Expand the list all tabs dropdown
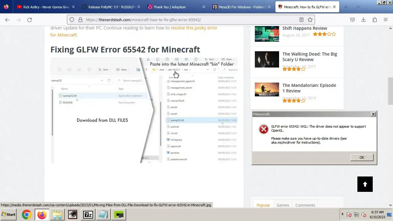Screen dimensions: 393x221 pos(358,7)
